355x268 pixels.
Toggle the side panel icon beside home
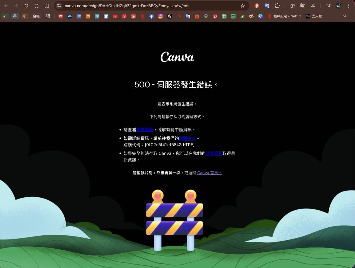click(47, 6)
